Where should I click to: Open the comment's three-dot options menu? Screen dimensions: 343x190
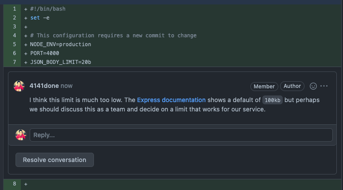tap(324, 86)
